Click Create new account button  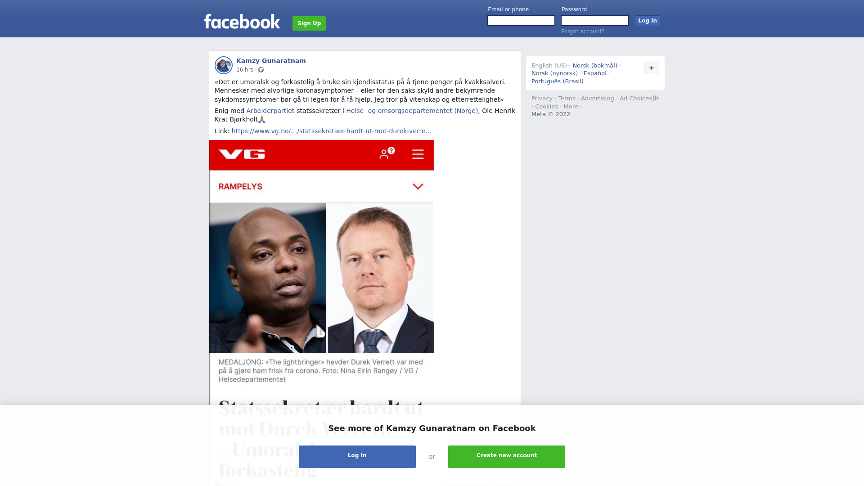tap(507, 457)
